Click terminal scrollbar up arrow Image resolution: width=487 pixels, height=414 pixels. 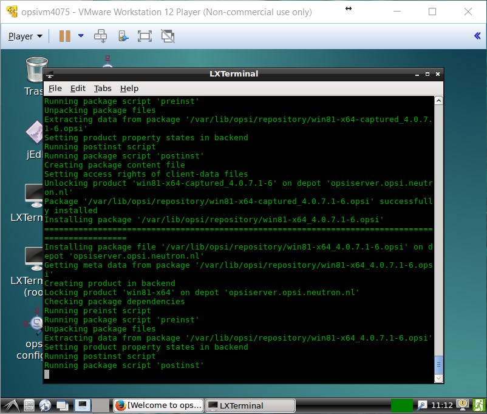[x=438, y=101]
